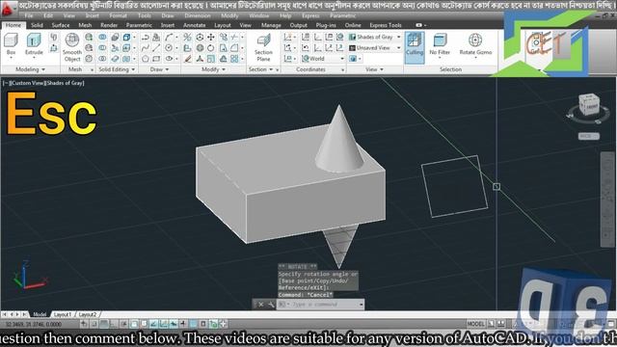Open the WCS dropdown below ViewCube
Viewport: 617px width, 347px height.
pos(589,136)
